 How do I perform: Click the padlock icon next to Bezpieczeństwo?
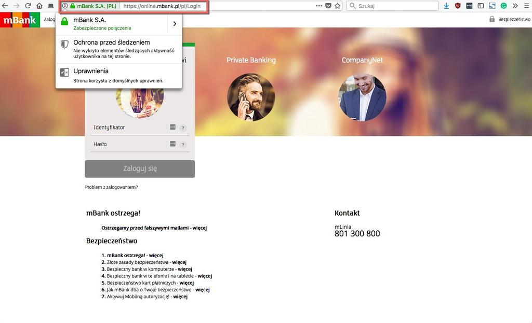[492, 19]
